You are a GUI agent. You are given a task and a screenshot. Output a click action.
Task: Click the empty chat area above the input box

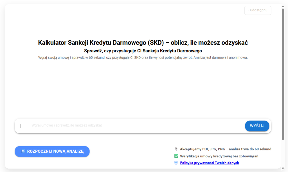(x=143, y=90)
